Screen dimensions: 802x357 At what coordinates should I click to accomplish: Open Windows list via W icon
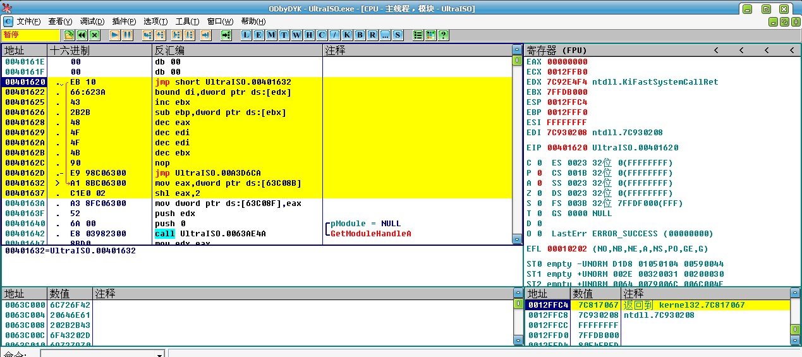point(296,35)
